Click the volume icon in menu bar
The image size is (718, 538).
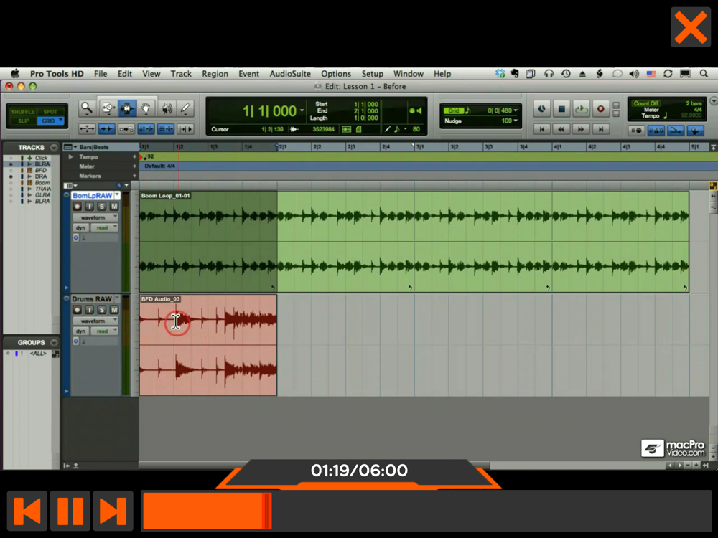pyautogui.click(x=634, y=74)
